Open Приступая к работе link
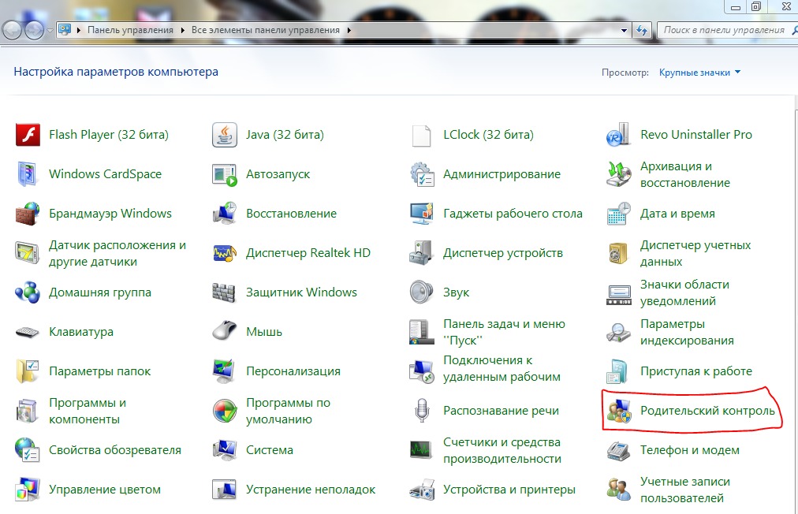This screenshot has width=798, height=514. pyautogui.click(x=696, y=371)
